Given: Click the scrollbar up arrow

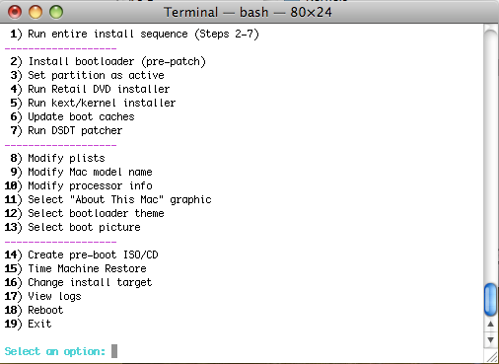Looking at the screenshot, I should point(490,325).
